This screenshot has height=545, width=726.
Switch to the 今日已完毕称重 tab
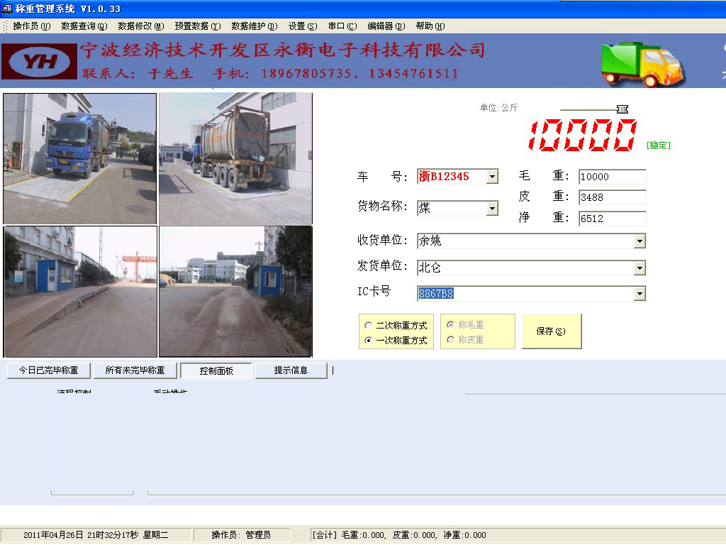(x=47, y=370)
